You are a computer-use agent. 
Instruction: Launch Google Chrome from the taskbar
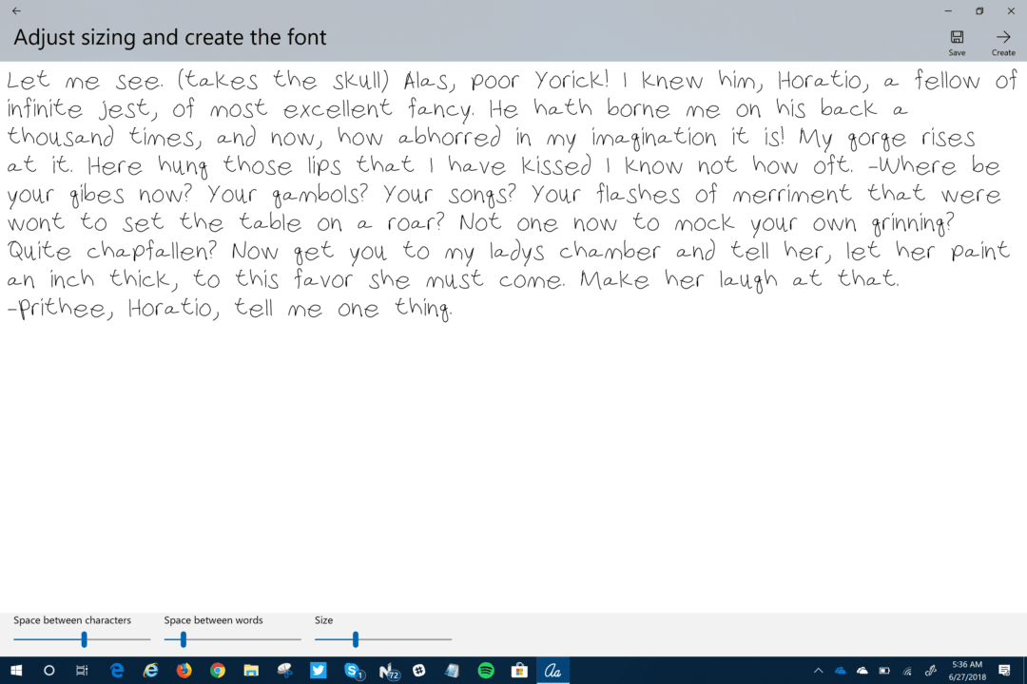pos(217,671)
